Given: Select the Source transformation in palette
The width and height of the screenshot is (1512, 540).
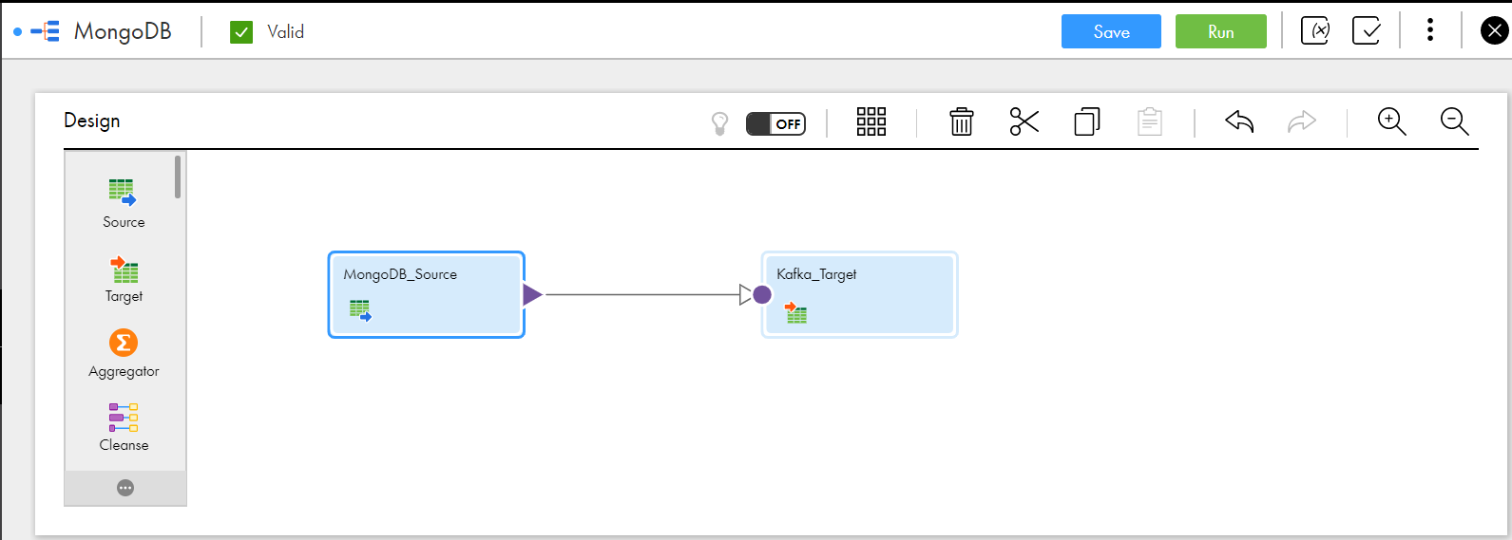Looking at the screenshot, I should coord(124,203).
